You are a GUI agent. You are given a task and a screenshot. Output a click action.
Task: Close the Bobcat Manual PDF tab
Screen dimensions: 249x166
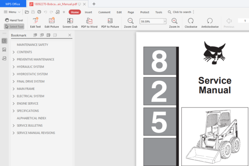click(84, 4)
